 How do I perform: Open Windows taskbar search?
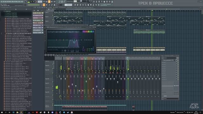(6, 112)
